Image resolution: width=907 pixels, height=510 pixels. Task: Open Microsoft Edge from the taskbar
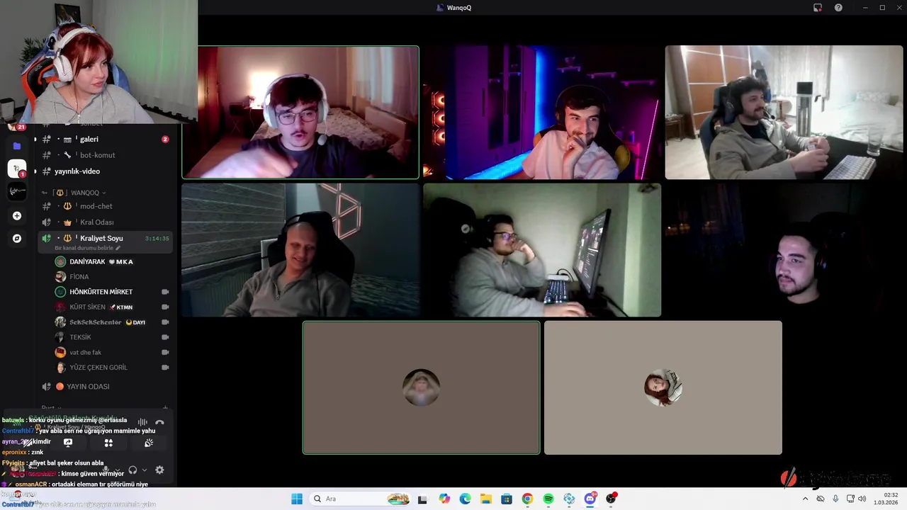465,499
